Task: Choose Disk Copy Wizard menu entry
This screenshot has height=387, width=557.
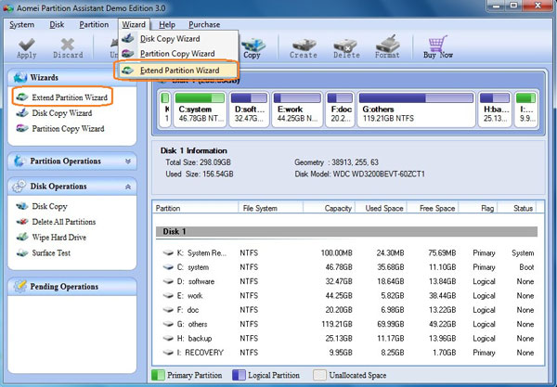Action: click(x=177, y=39)
